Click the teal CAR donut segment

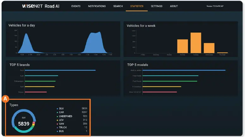23,131
